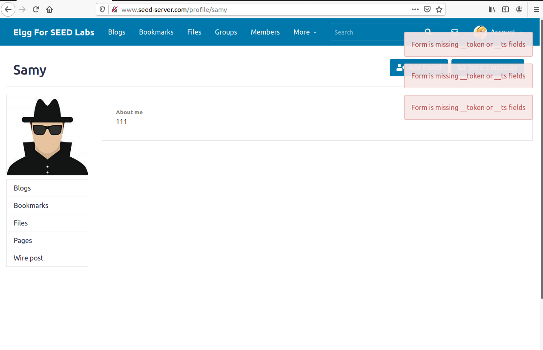Image resolution: width=543 pixels, height=350 pixels.
Task: Open the Firefox account icon
Action: (x=519, y=9)
